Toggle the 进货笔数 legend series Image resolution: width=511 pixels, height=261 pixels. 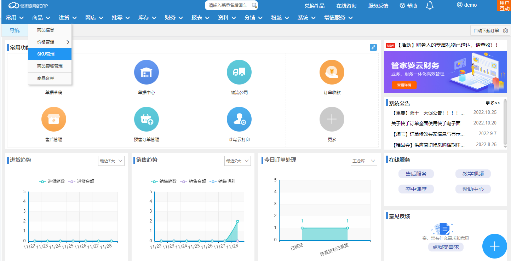pyautogui.click(x=52, y=181)
